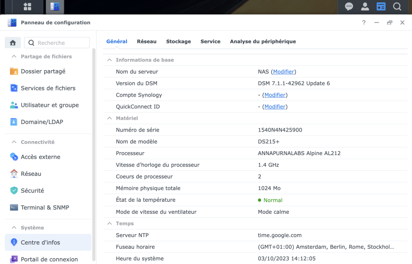The width and height of the screenshot is (412, 264).
Task: Click Modifier link for Compte Synology
Action: coord(275,95)
